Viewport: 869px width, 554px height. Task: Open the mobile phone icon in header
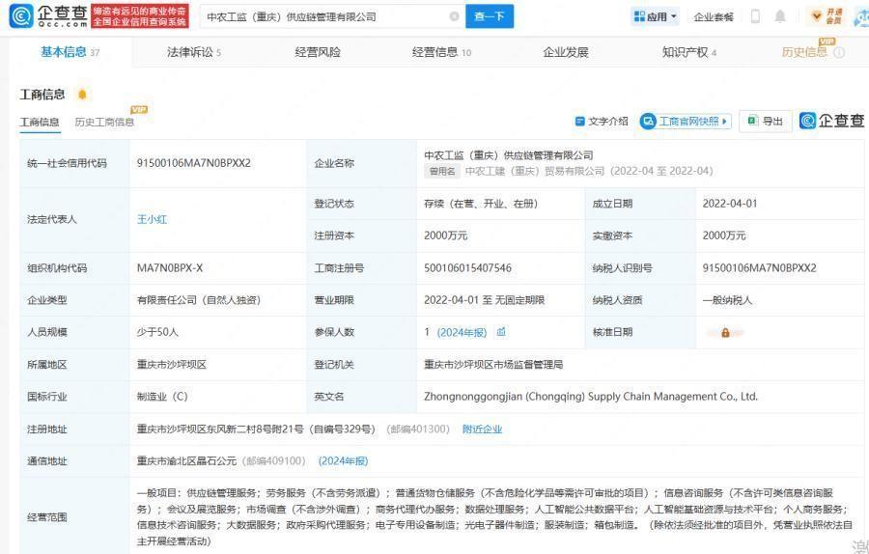click(755, 16)
